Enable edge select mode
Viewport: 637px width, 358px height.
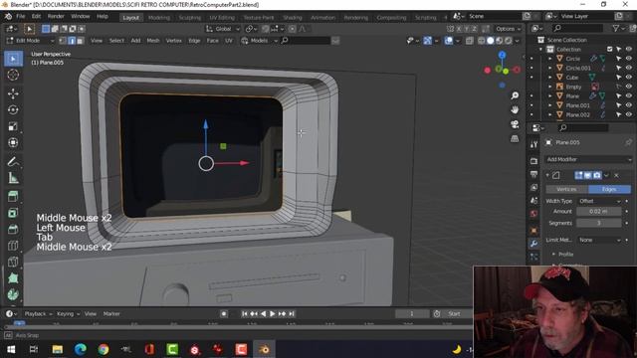(x=72, y=41)
